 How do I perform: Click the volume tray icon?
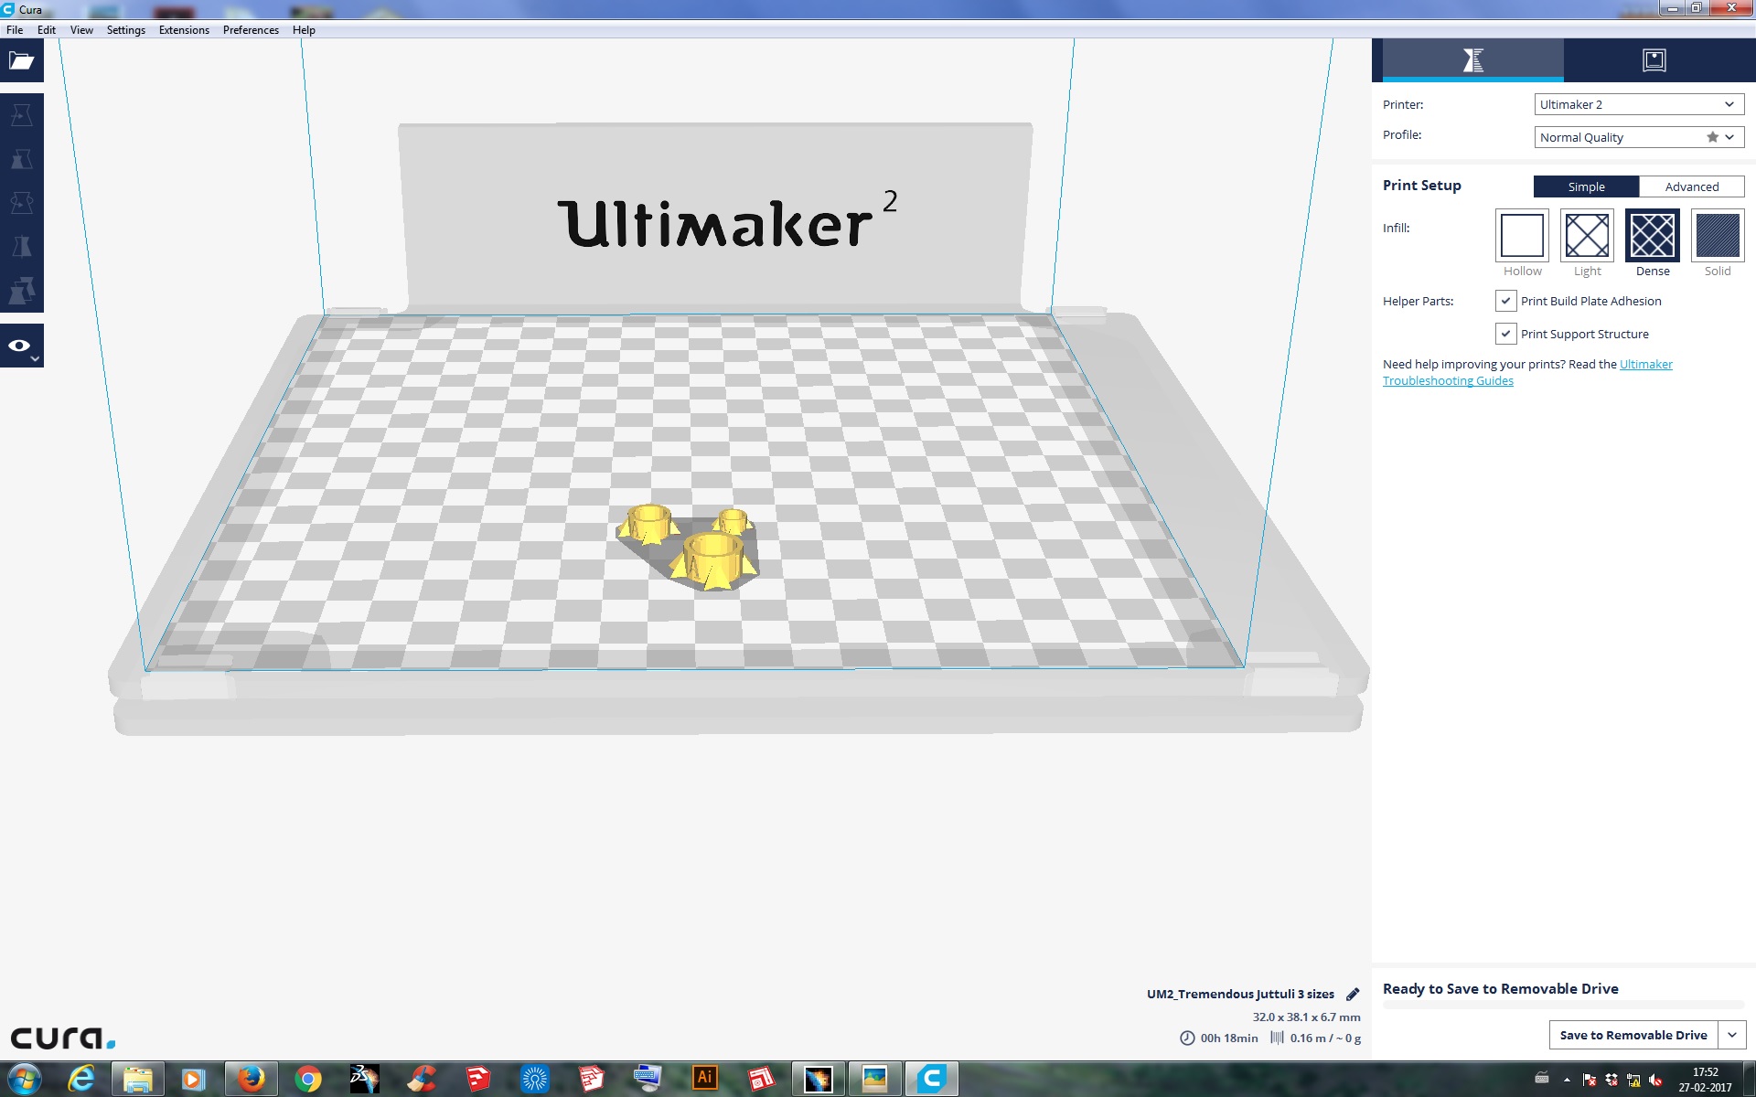[x=1655, y=1081]
